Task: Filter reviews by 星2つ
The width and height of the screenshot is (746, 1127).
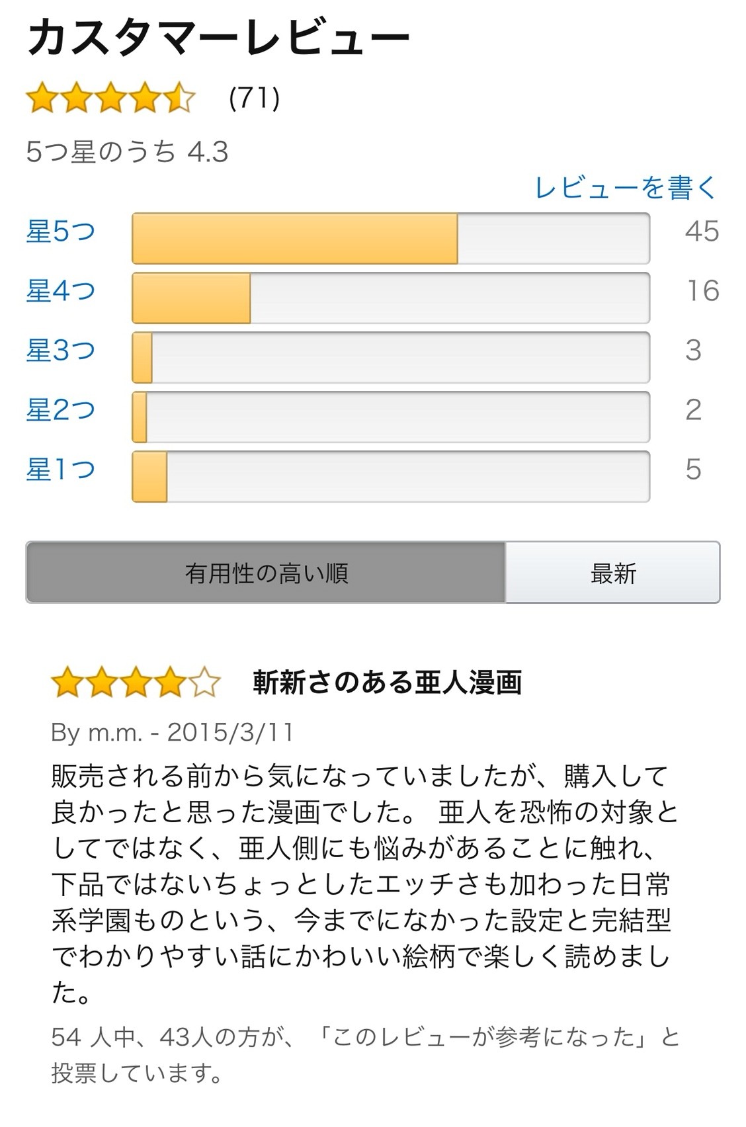Action: click(x=61, y=410)
